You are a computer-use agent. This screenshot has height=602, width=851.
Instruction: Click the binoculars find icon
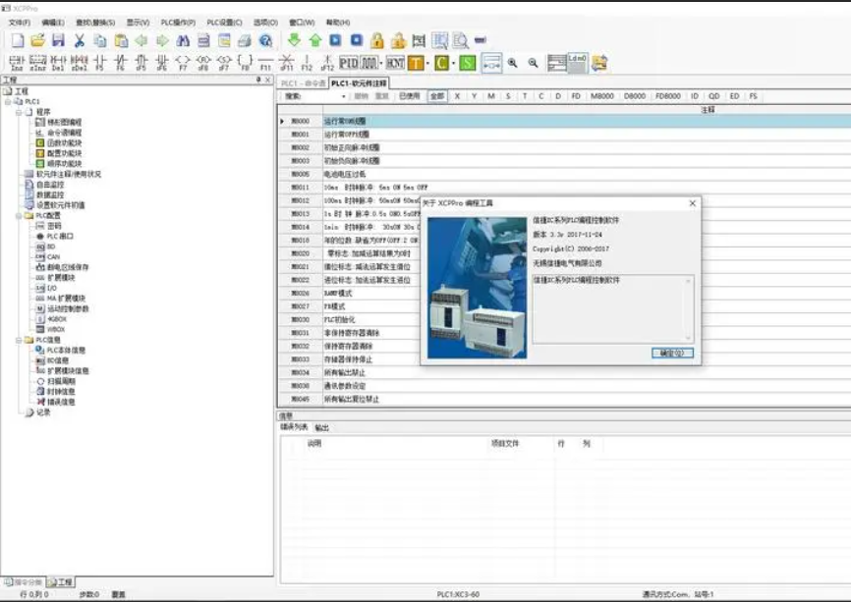tap(183, 40)
